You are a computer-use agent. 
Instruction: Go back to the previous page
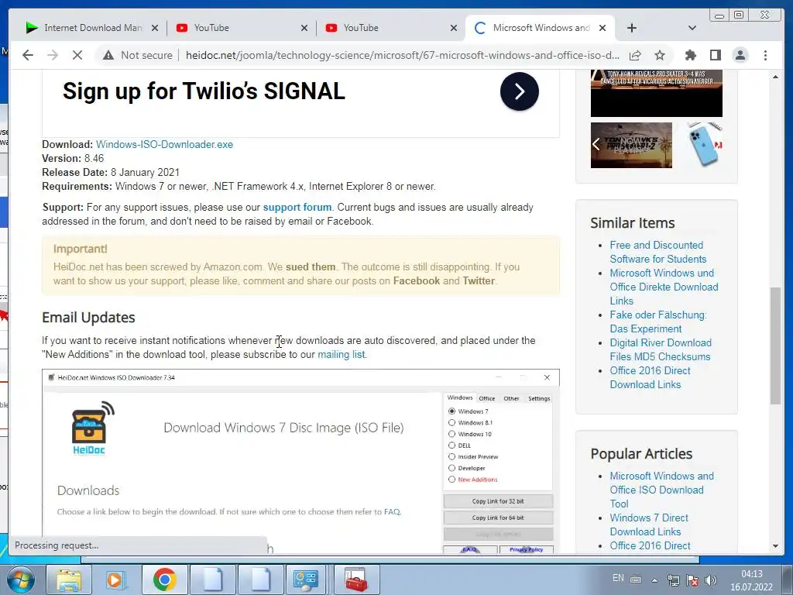pos(28,55)
